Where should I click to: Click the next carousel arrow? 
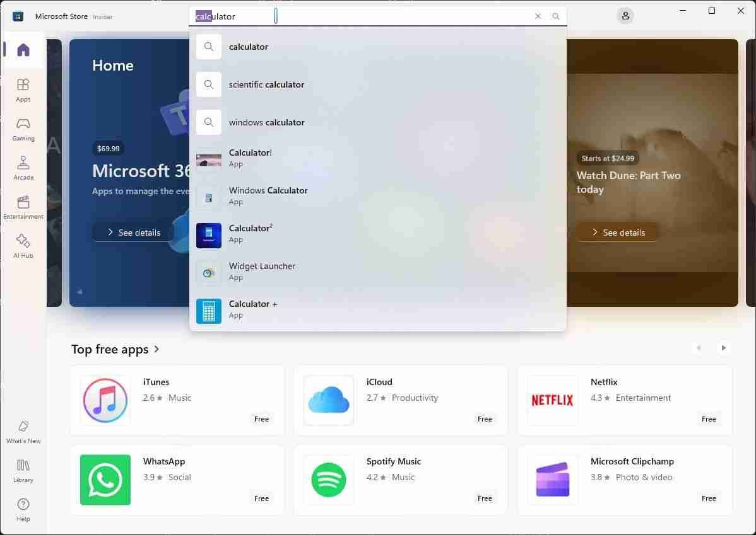click(x=723, y=348)
